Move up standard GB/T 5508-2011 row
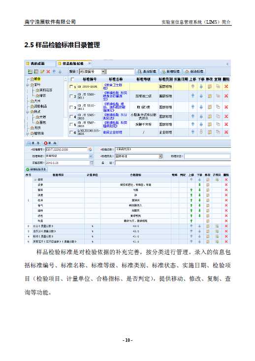This screenshot has width=255, height=361. pyautogui.click(x=193, y=96)
